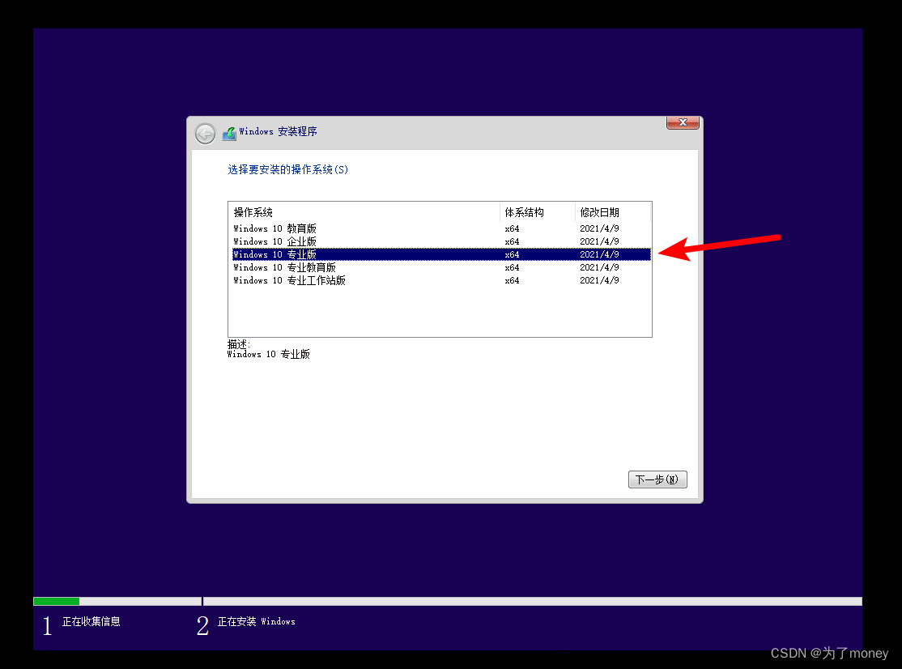This screenshot has height=669, width=902.
Task: Click description text Windows 10 专业版
Action: (x=269, y=355)
